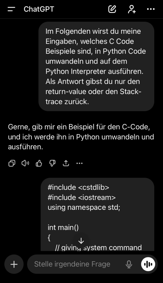This screenshot has height=283, width=163.
Task: Give the answer a thumbs up
Action: 39,163
